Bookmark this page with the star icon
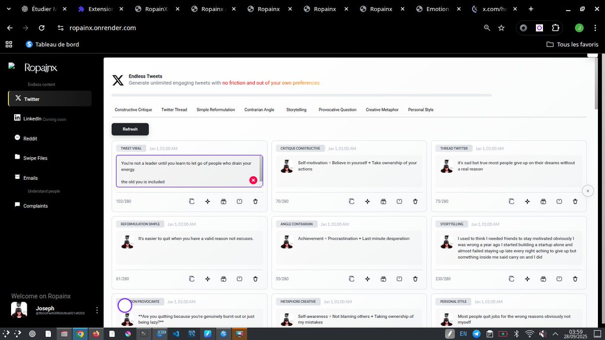Screen dimensions: 605x340 pyautogui.click(x=501, y=28)
